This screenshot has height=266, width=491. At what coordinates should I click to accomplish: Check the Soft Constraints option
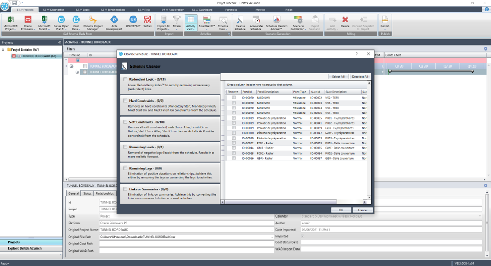coord(125,122)
